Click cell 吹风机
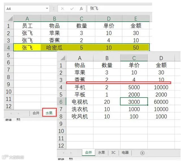The height and width of the screenshot is (161, 181). pos(80,116)
